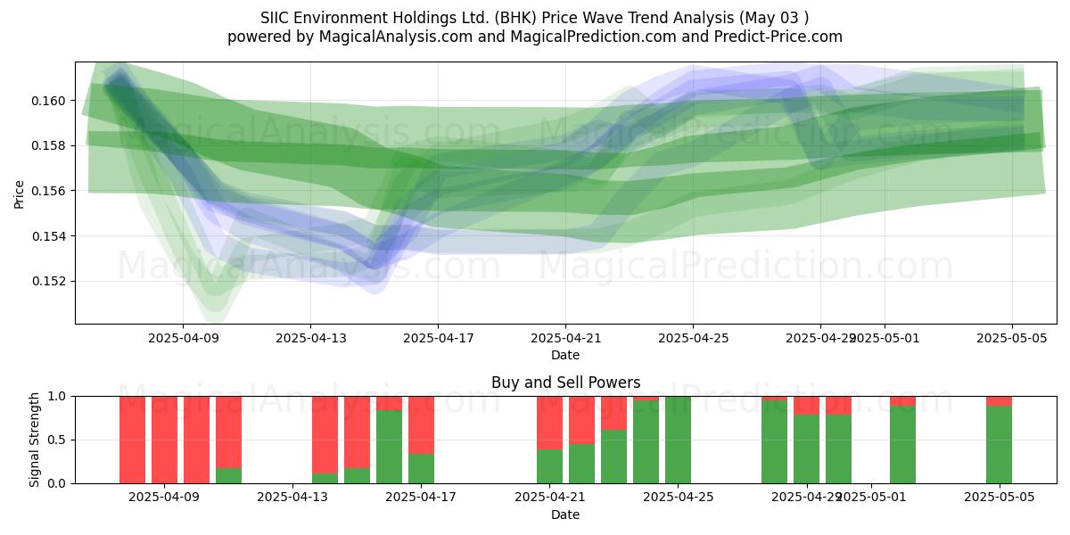
Task: Click the last bar at 2025-05-05
Action: pos(999,440)
